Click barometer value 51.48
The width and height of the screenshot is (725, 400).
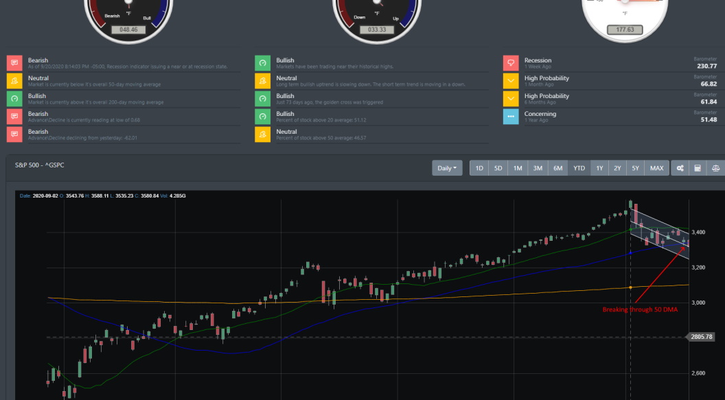click(709, 119)
